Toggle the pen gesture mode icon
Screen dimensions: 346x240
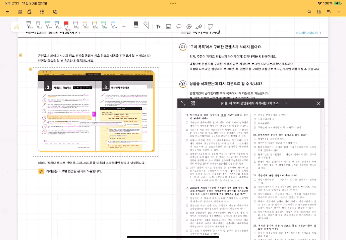tap(16, 27)
